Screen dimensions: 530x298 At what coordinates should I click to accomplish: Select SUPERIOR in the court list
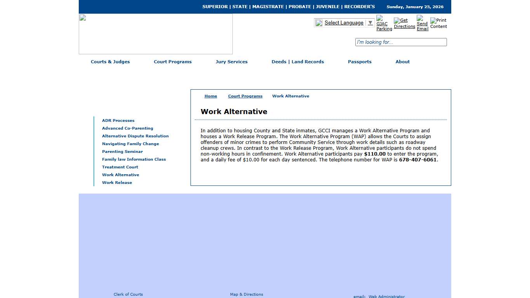214,6
